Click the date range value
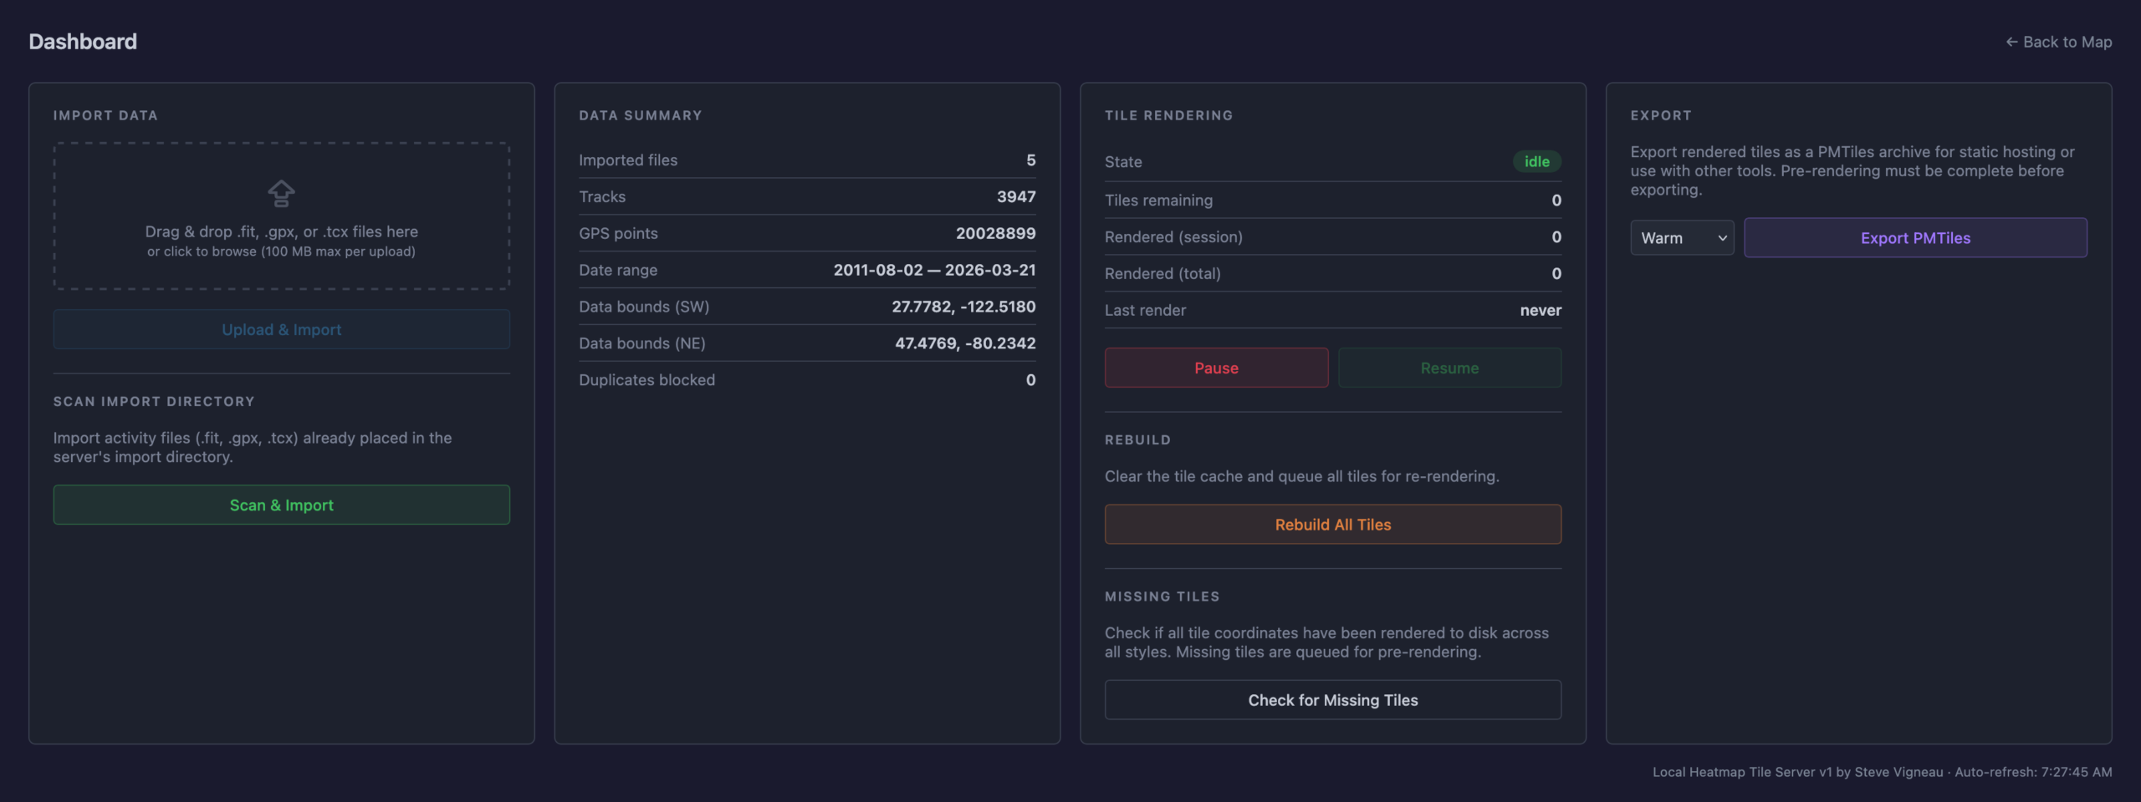The width and height of the screenshot is (2141, 802). [934, 270]
